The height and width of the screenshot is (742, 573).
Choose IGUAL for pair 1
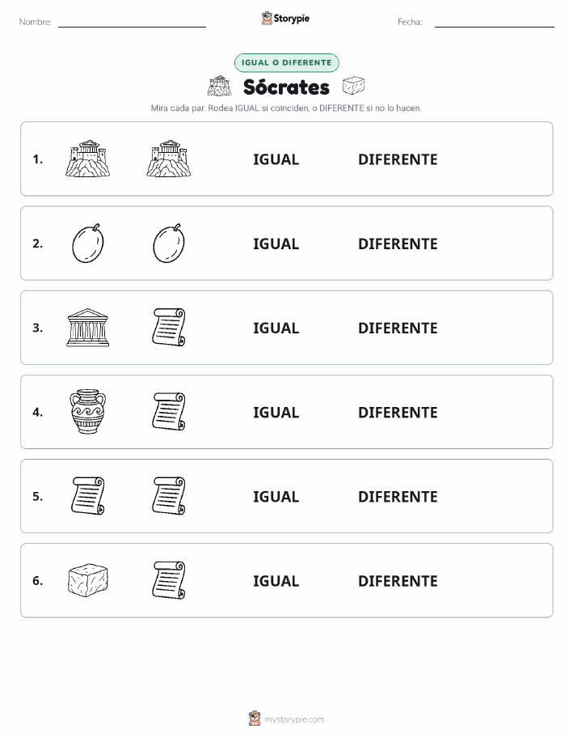[276, 159]
